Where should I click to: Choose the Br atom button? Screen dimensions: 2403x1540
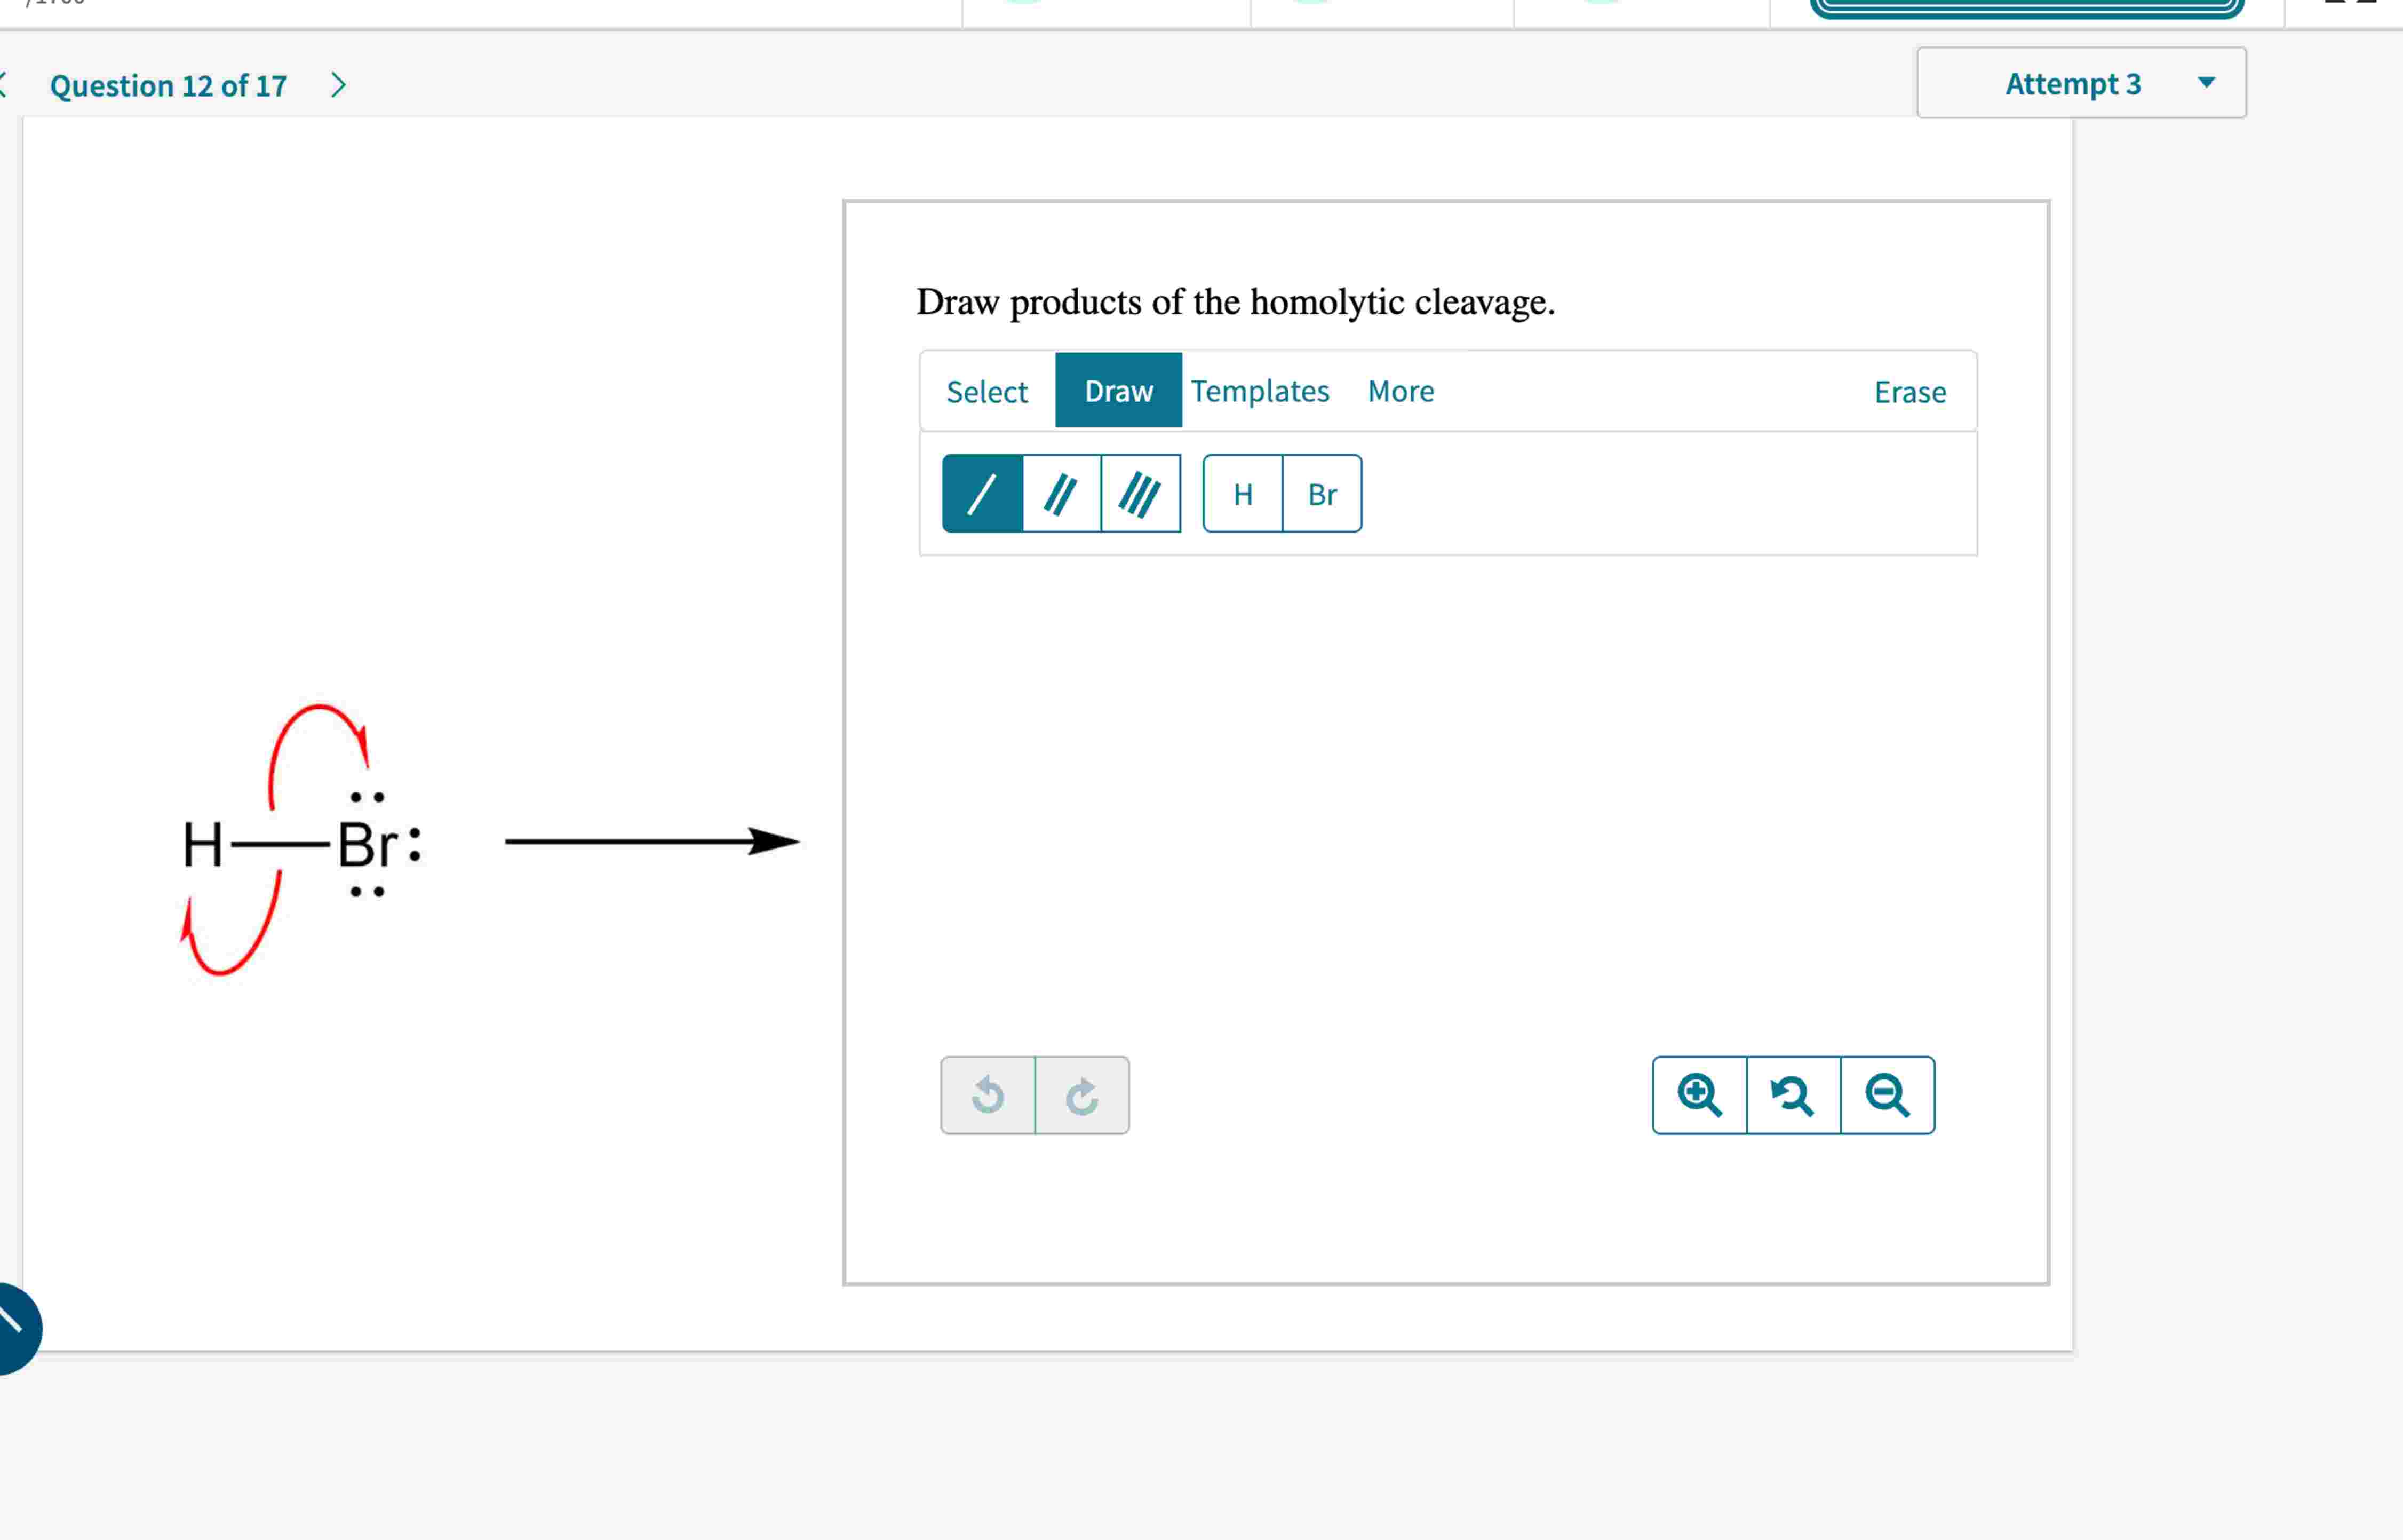pos(1322,493)
